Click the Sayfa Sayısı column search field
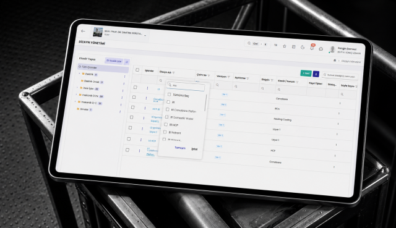This screenshot has width=396, height=228. tap(348, 95)
